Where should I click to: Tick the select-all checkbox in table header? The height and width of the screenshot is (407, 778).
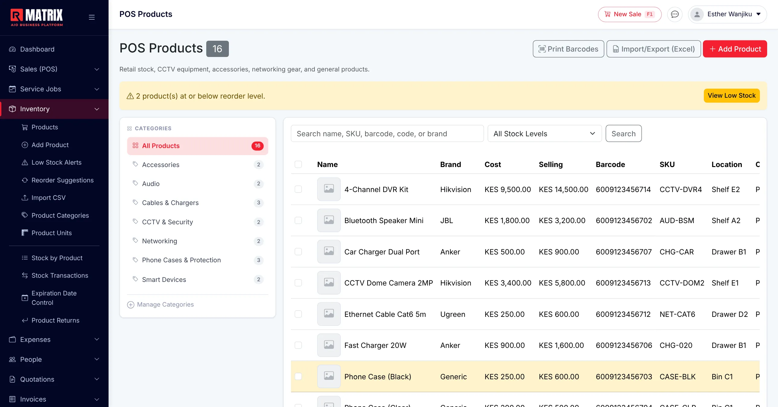pyautogui.click(x=298, y=165)
